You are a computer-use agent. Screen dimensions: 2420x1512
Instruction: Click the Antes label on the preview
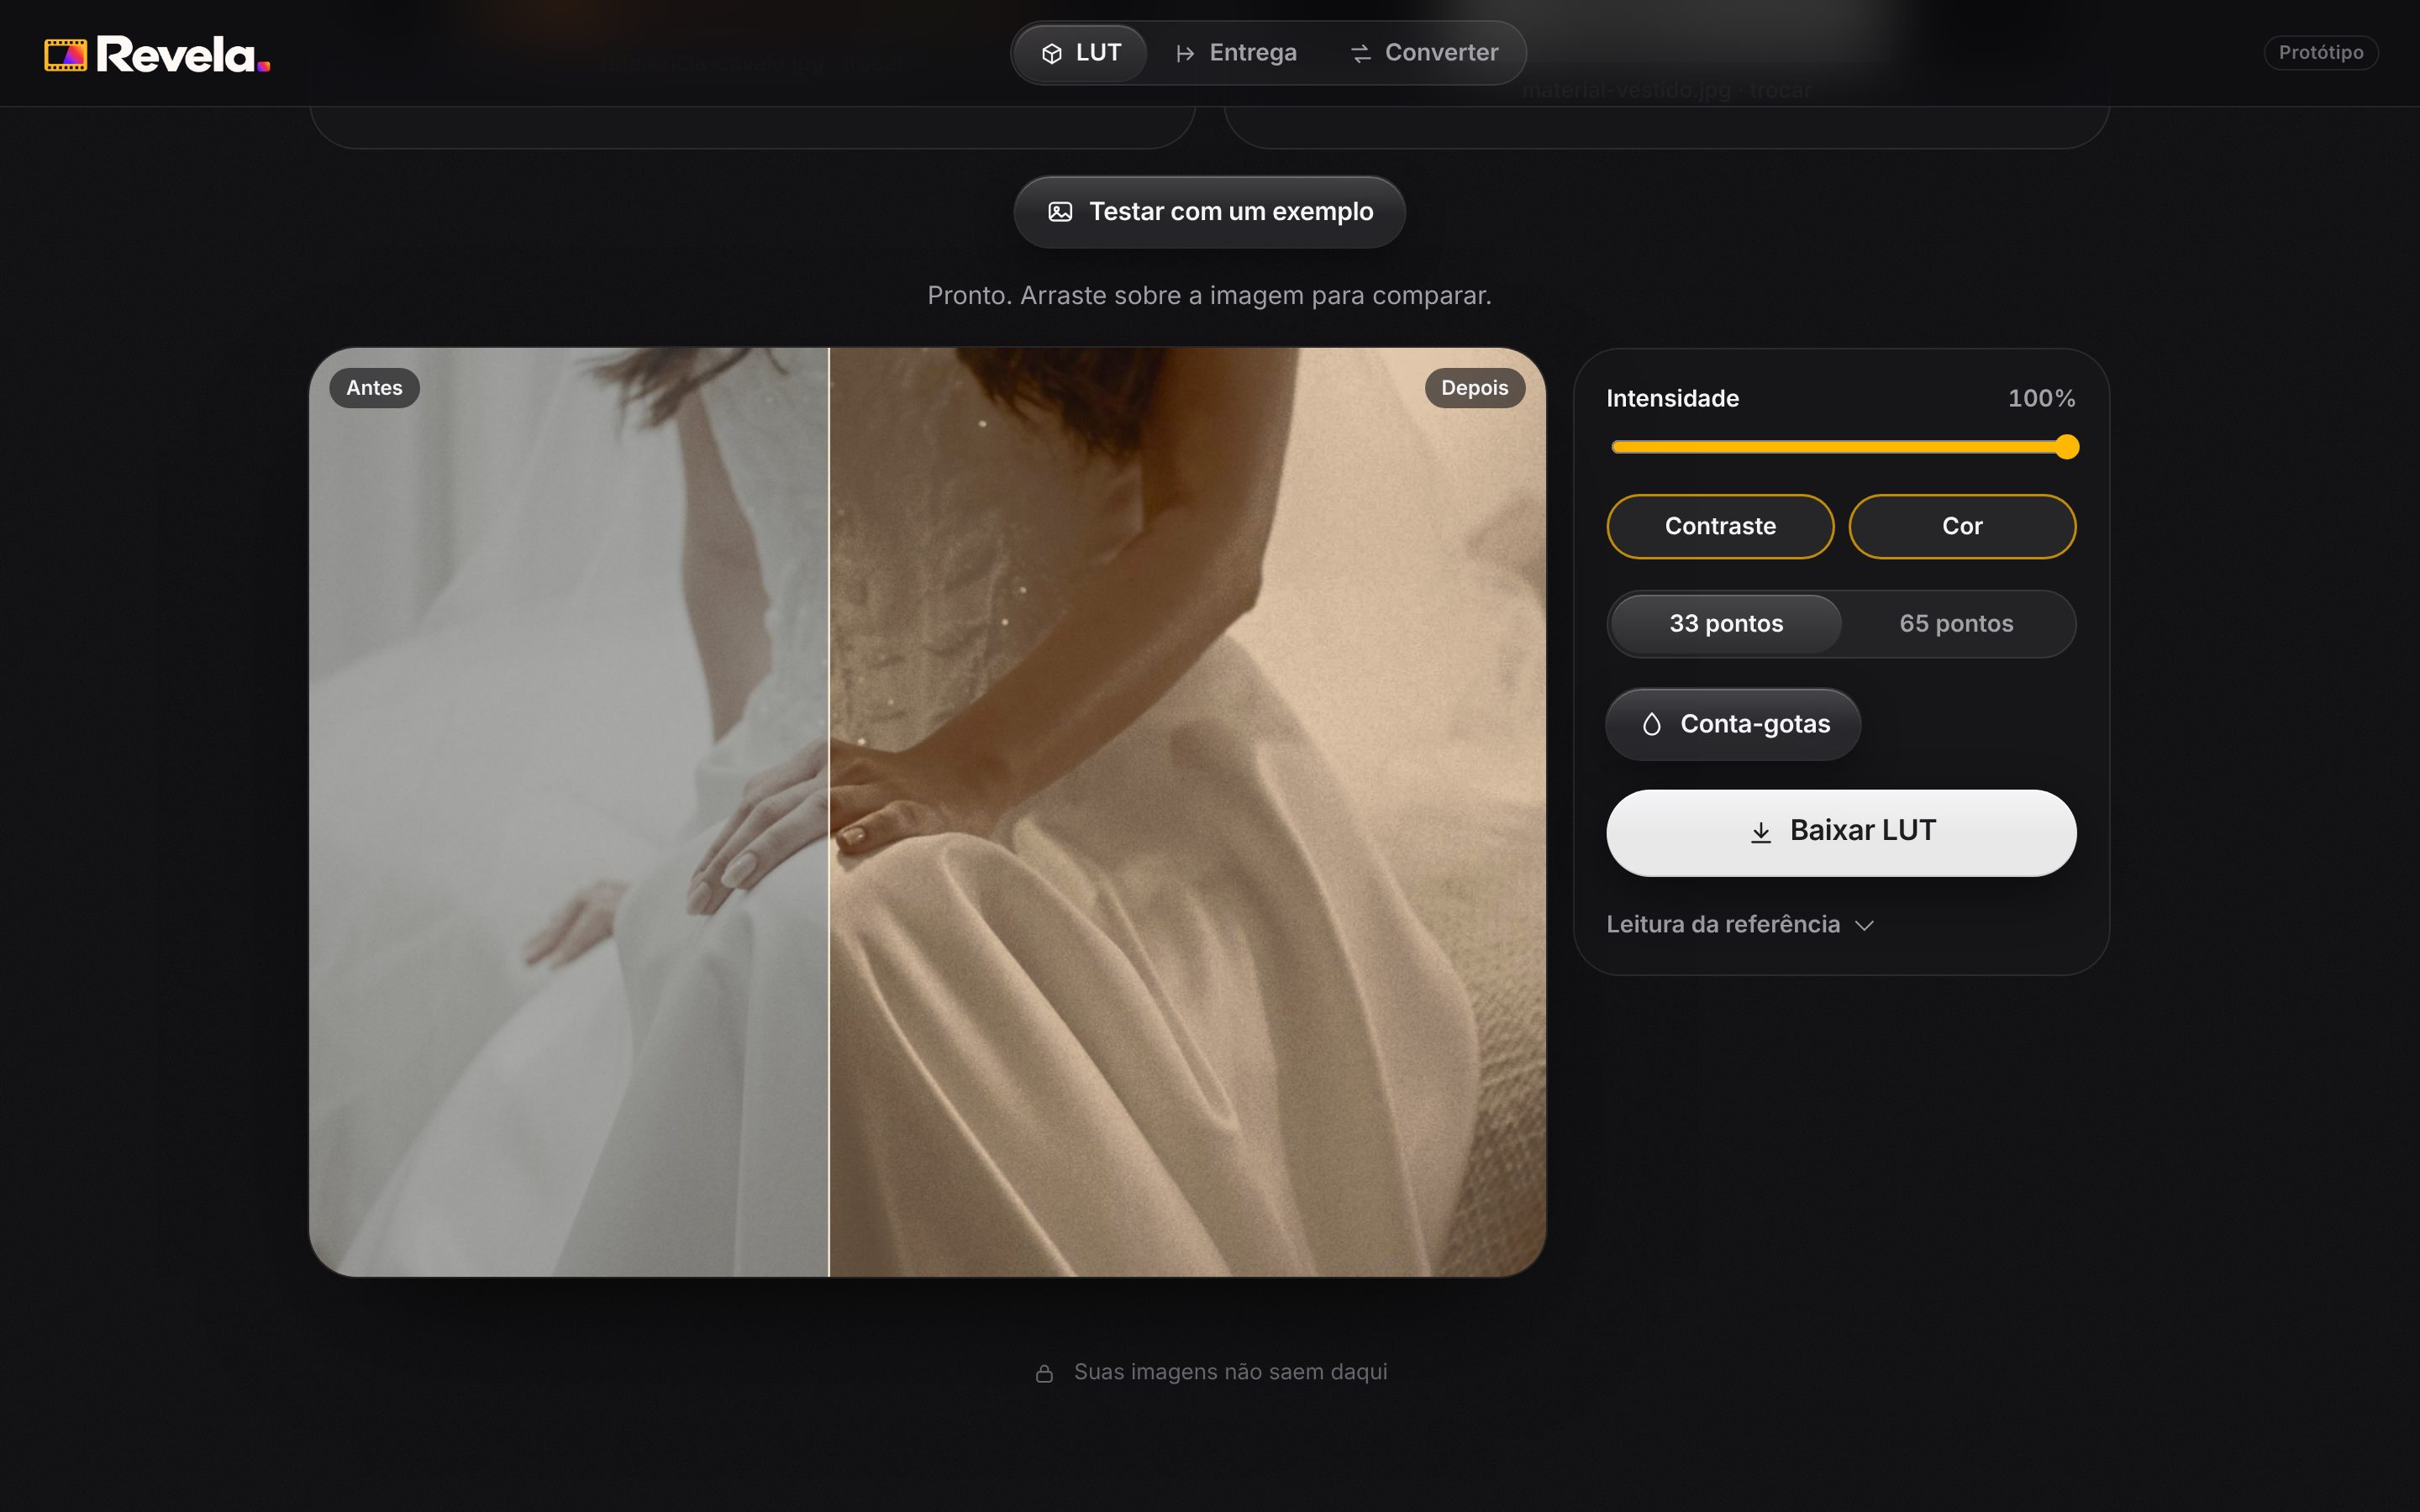[374, 388]
